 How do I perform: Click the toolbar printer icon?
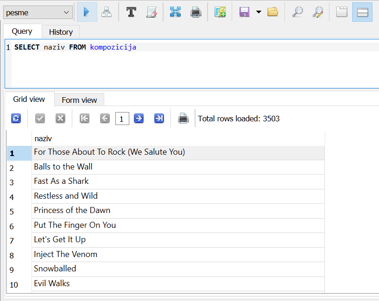[x=196, y=12]
